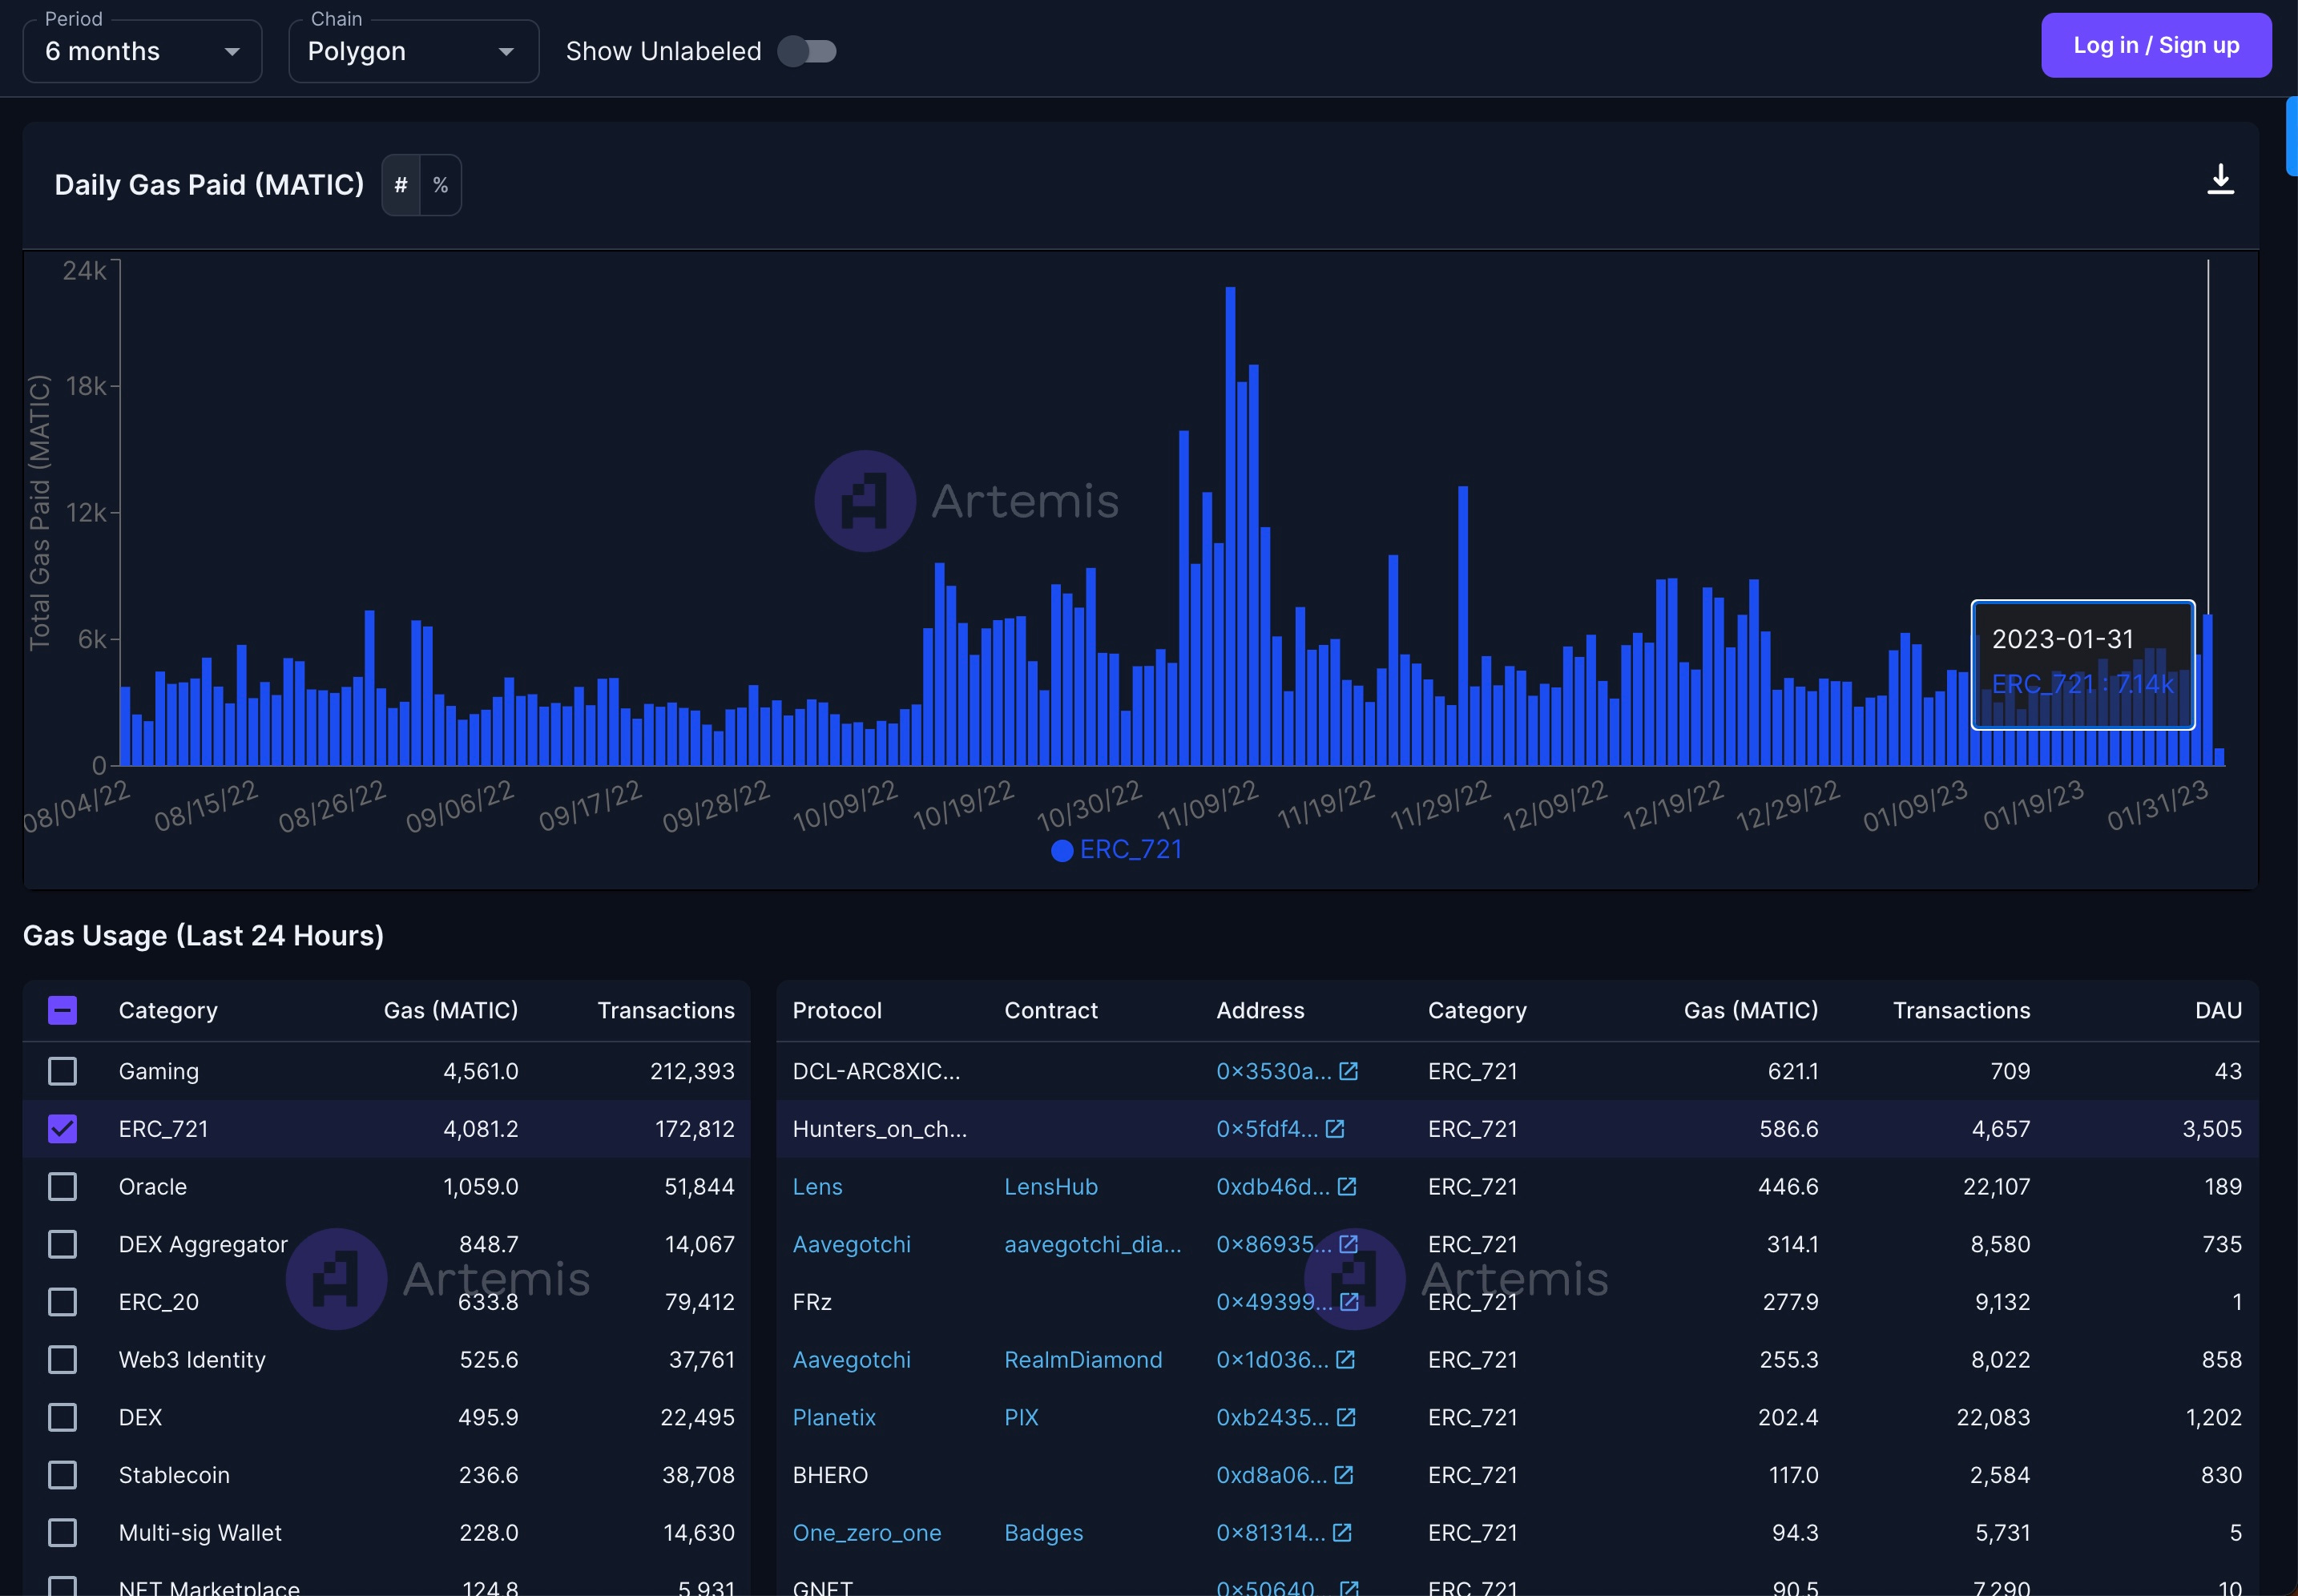
Task: Open the Chain dropdown showing Polygon
Action: pos(413,51)
